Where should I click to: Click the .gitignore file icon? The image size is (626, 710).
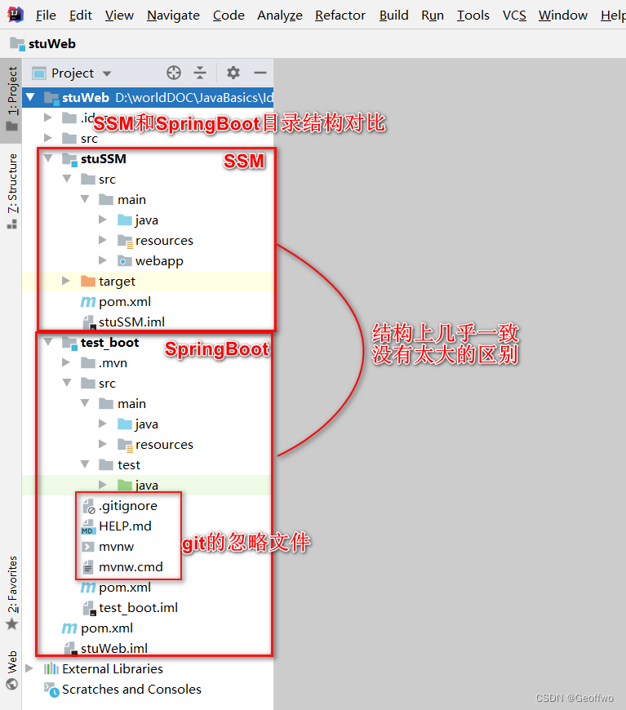[x=89, y=506]
